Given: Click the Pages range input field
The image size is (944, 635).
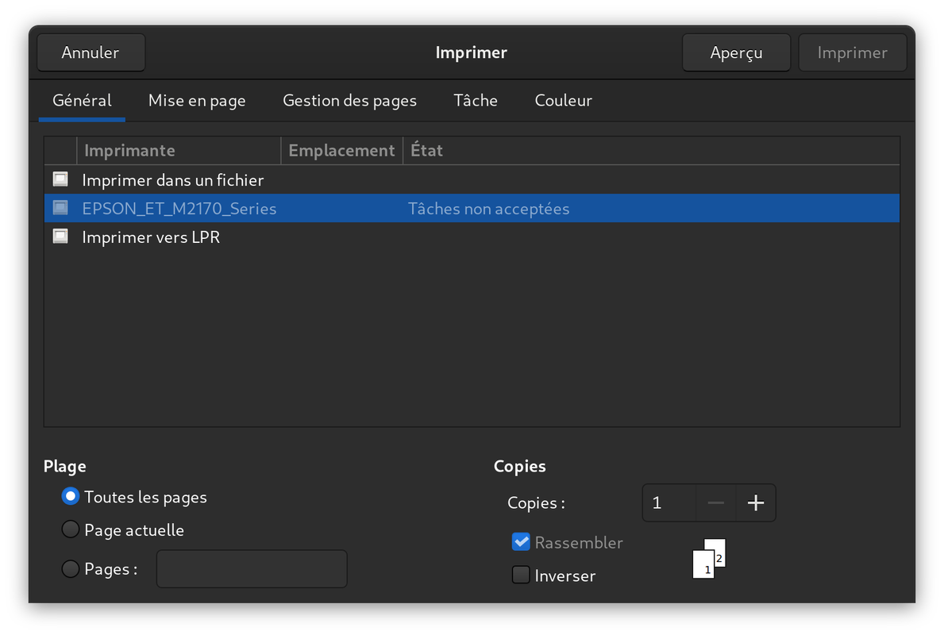Looking at the screenshot, I should [x=252, y=569].
